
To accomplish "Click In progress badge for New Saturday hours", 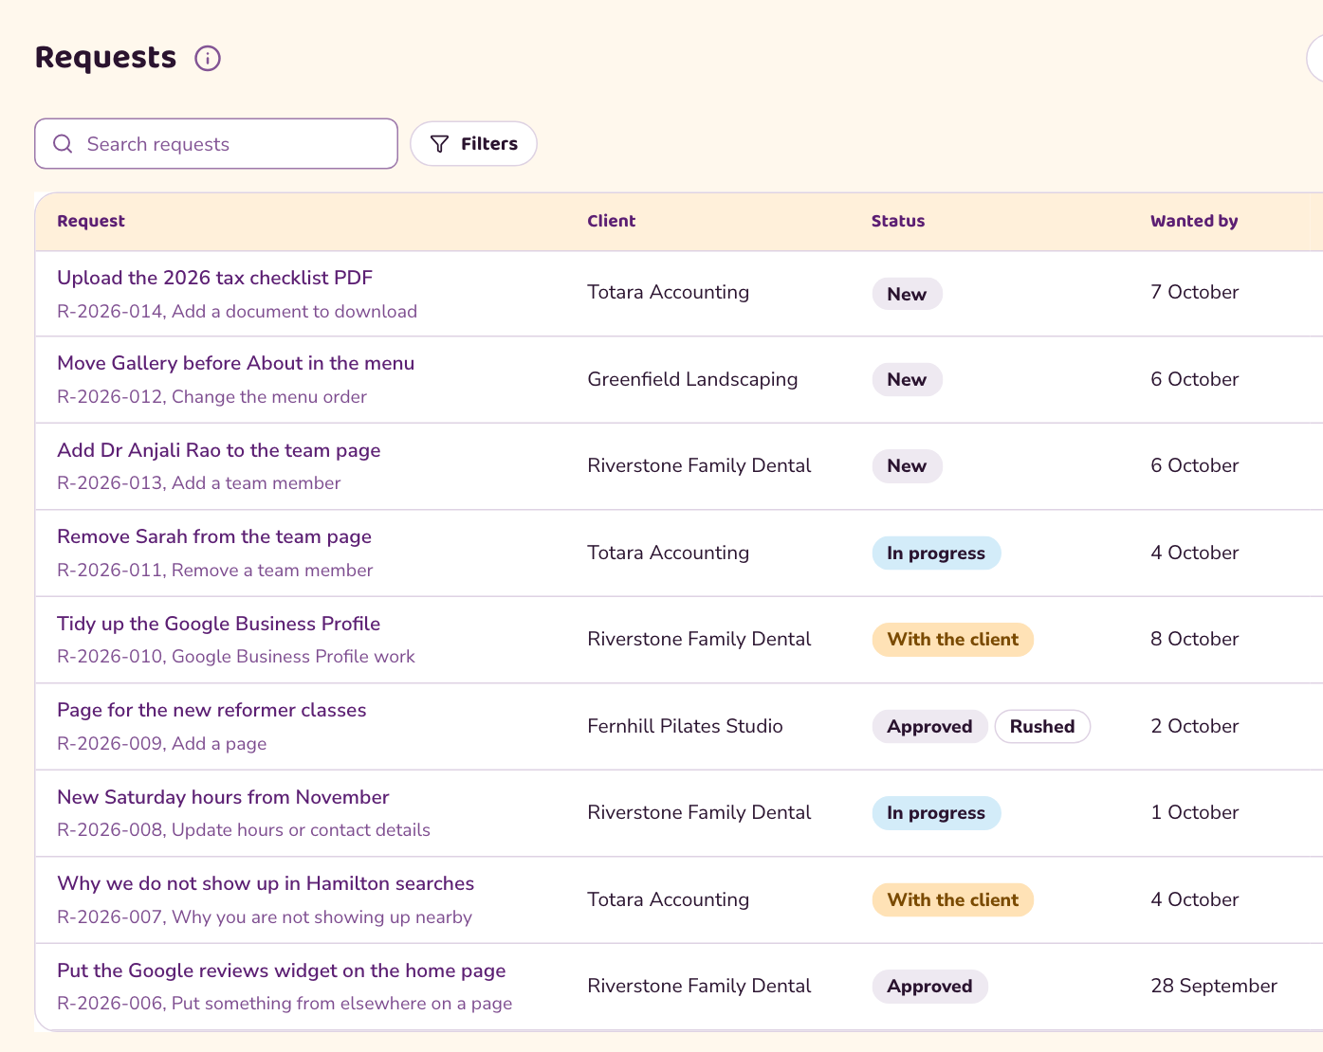I will click(936, 813).
